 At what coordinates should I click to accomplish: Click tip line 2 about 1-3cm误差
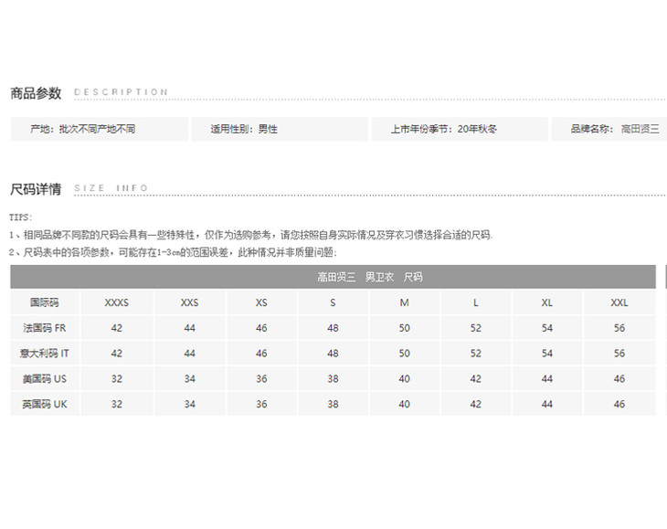173,252
